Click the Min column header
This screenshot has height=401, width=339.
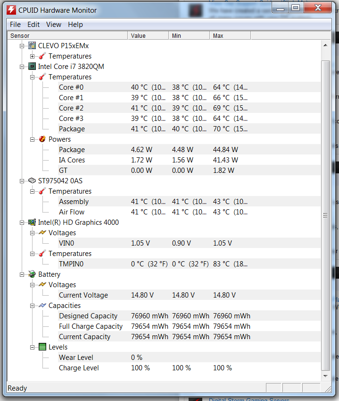click(x=189, y=35)
